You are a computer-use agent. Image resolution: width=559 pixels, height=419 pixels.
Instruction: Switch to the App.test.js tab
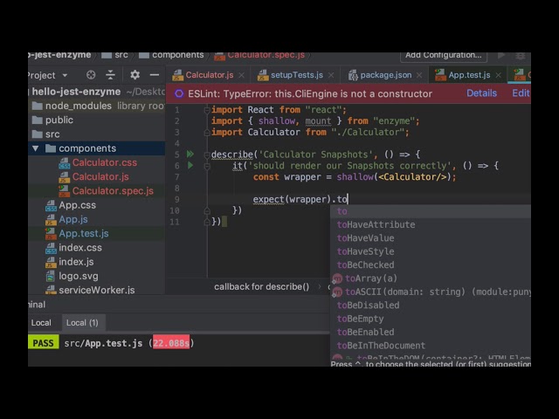point(469,75)
